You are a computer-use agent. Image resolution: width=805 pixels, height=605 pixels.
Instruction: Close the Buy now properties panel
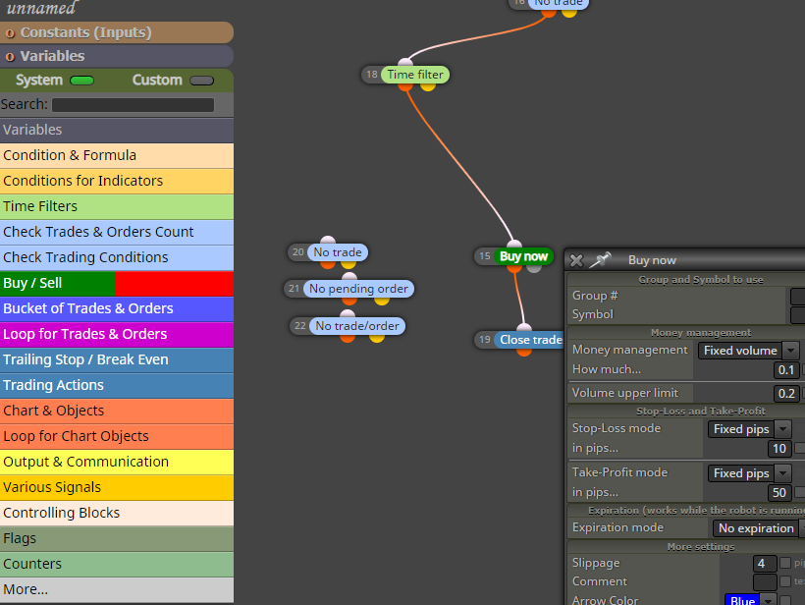(x=576, y=260)
